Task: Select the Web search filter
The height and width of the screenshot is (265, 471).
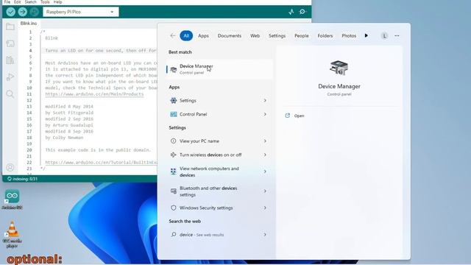Action: pos(255,35)
